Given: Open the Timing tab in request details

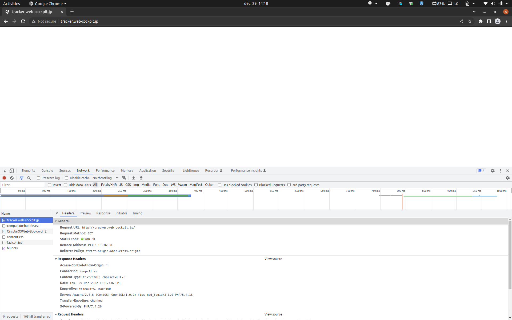Looking at the screenshot, I should pos(137,213).
